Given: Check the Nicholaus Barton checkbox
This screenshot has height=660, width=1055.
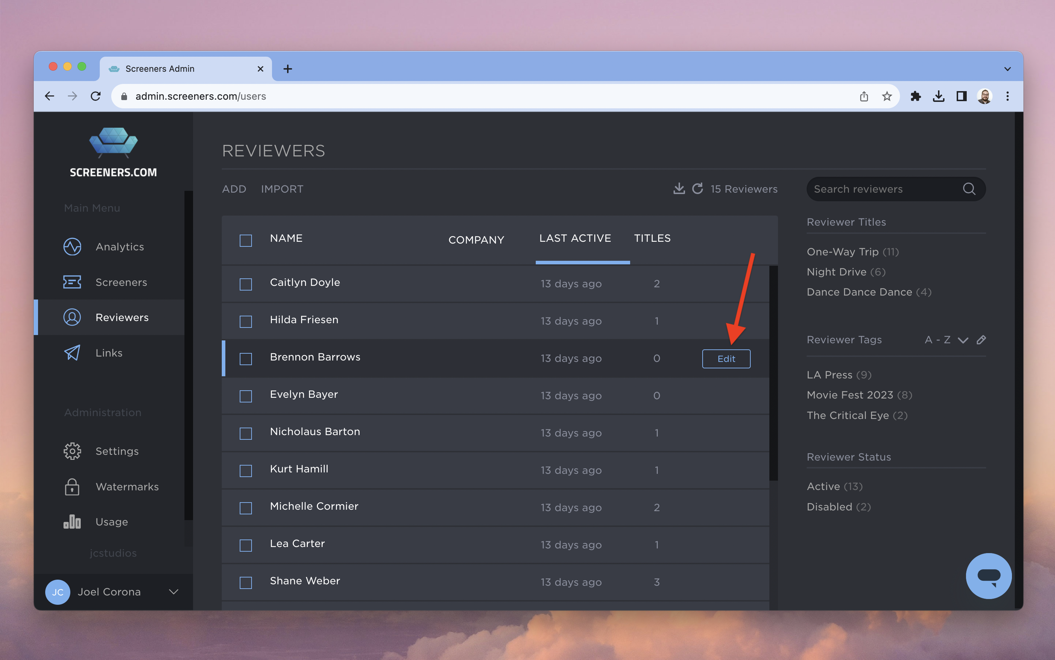Looking at the screenshot, I should tap(246, 433).
